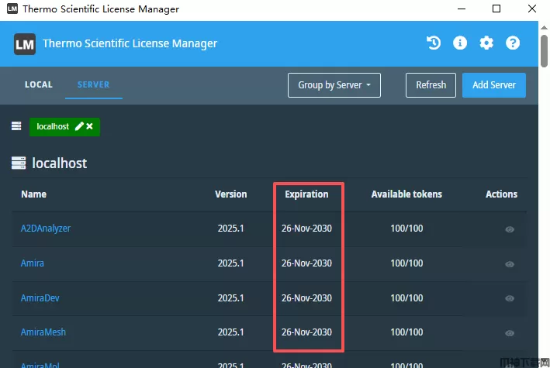Click the info circle icon
This screenshot has width=550, height=368.
(460, 43)
